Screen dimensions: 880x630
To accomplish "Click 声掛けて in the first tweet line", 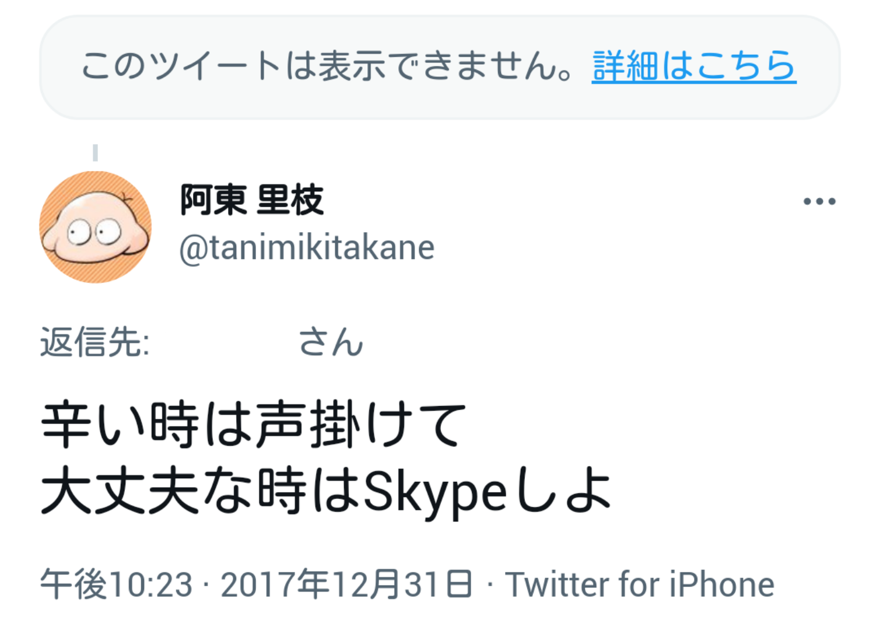I will click(362, 425).
